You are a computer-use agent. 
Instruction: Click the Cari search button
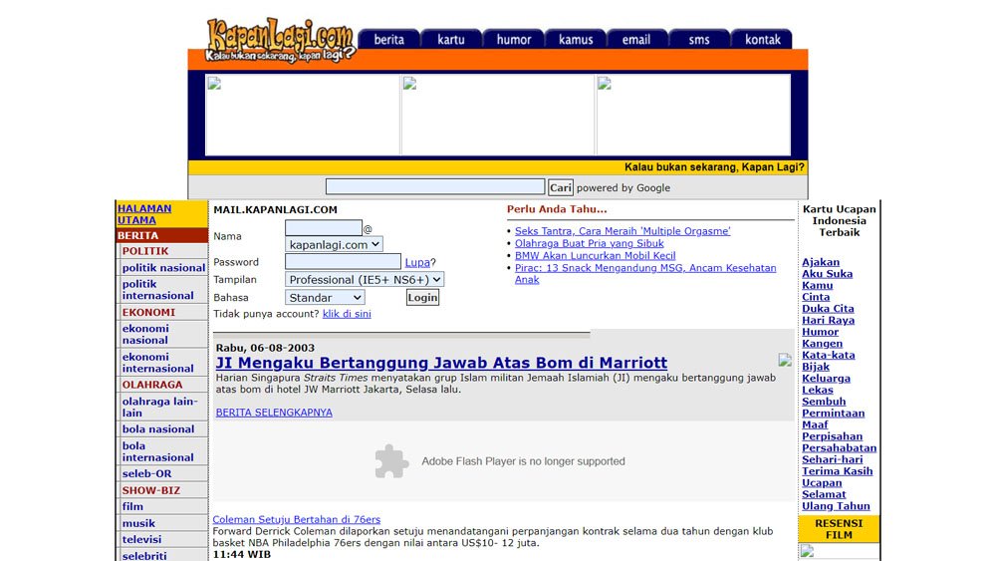tap(560, 187)
